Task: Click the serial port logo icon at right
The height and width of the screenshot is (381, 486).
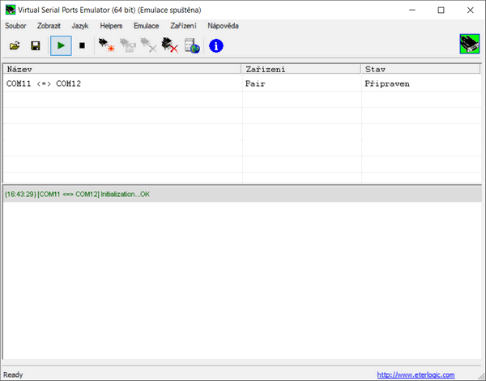Action: point(469,45)
